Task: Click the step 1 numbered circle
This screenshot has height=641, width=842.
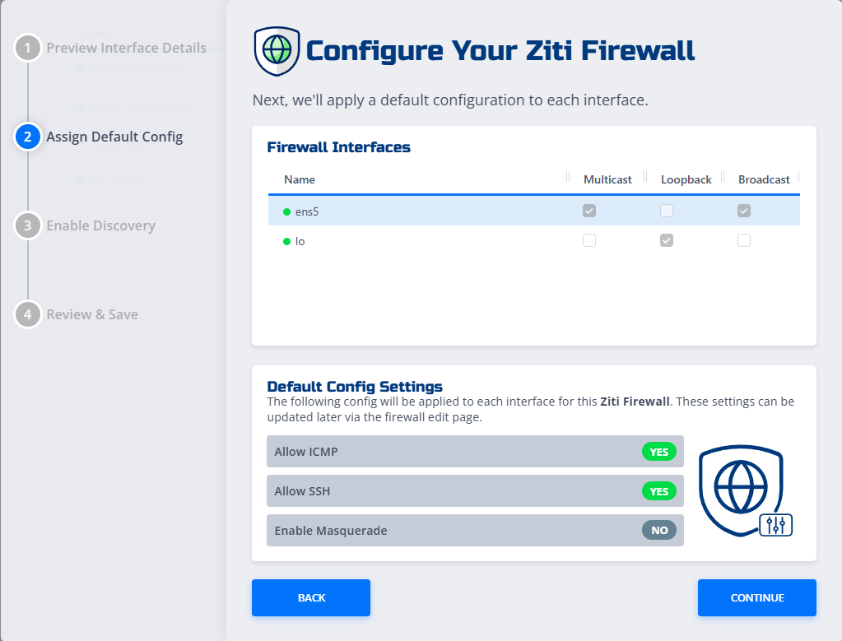Action: (27, 48)
